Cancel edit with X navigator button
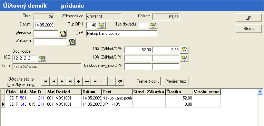Screen dimensions: 264x126 [x=111, y=81]
